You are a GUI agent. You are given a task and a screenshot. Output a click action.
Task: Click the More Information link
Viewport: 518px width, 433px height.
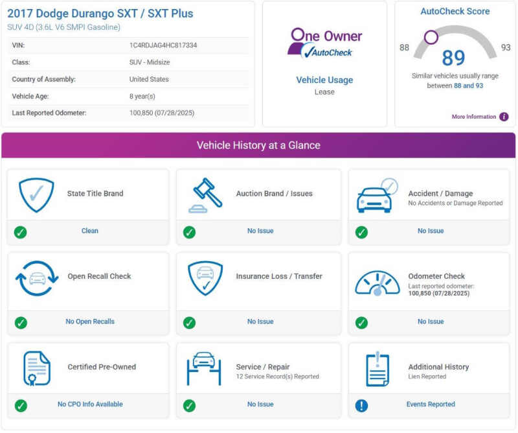coord(474,117)
